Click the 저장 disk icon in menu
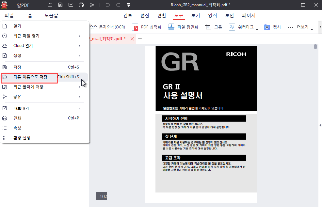This screenshot has height=215, width=322. point(5,67)
